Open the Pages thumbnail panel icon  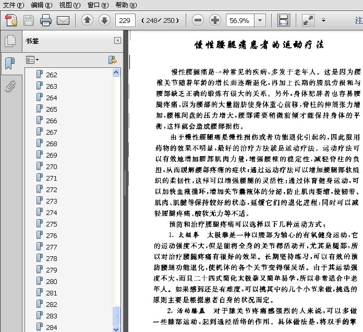10,41
